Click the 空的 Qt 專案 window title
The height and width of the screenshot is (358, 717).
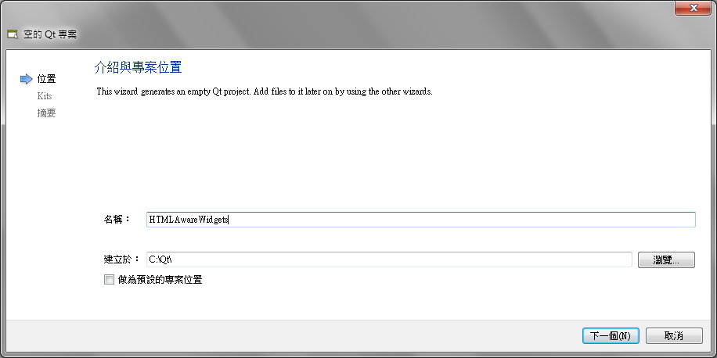(50, 34)
